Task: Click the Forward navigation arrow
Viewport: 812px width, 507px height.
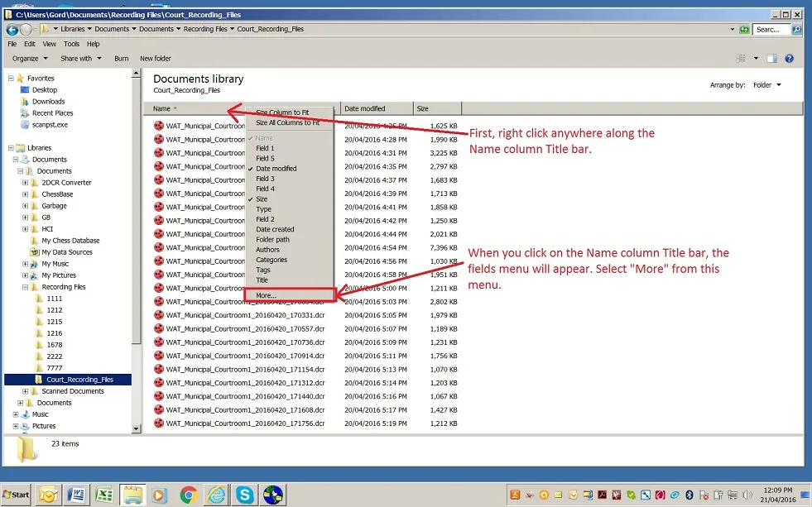Action: 26,30
